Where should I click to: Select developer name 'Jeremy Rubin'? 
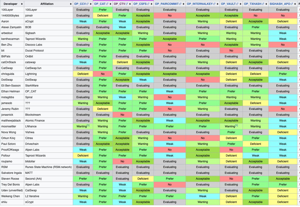(10, 109)
